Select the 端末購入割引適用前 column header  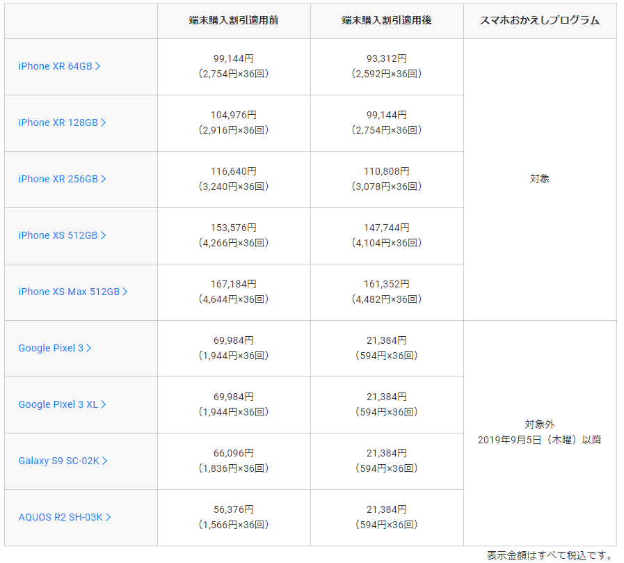[x=234, y=20]
